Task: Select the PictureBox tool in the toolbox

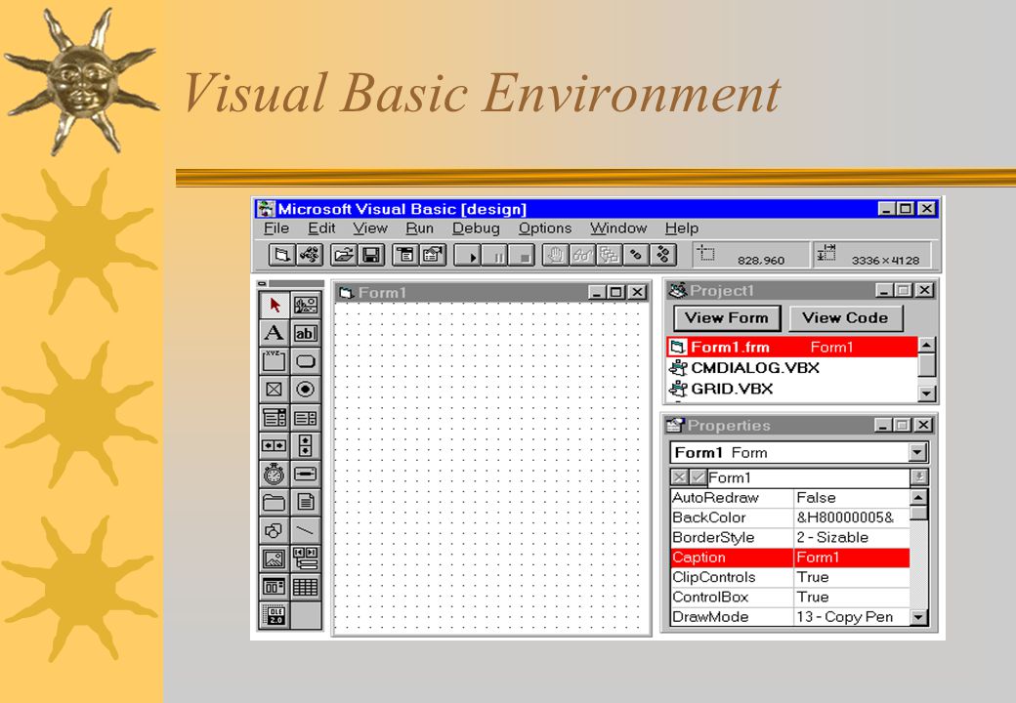Action: [x=305, y=305]
